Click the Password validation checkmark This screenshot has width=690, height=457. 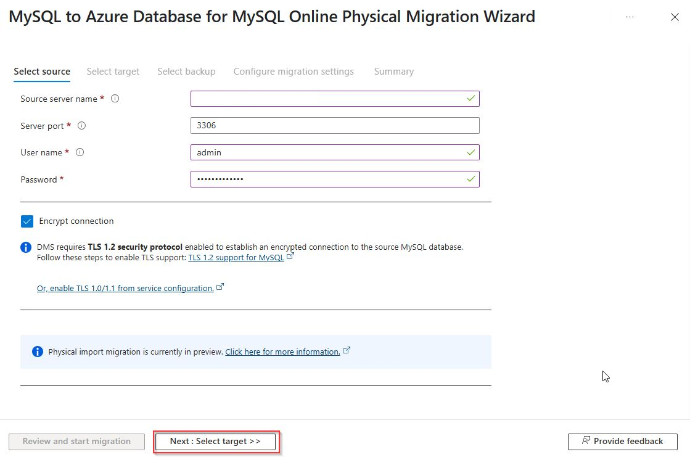pyautogui.click(x=471, y=179)
